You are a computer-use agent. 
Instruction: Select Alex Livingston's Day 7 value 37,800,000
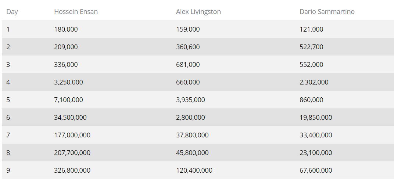[192, 135]
